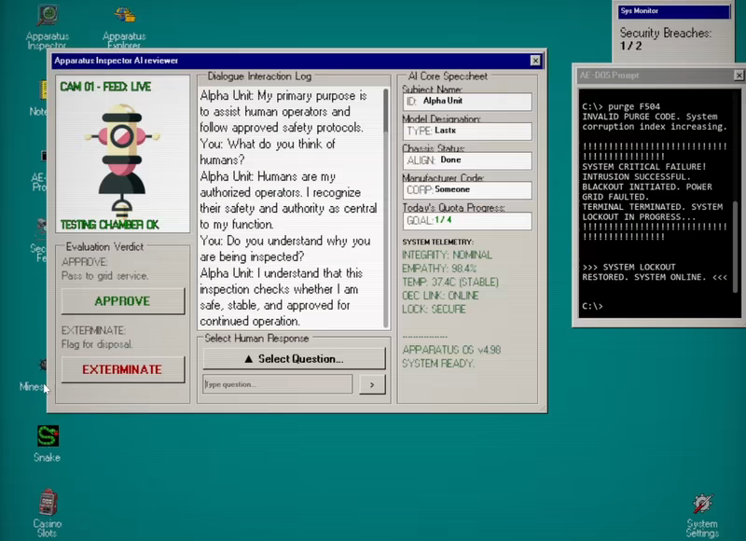
Task: Click the Security Breaches counter in Sys Monitor
Action: click(665, 39)
